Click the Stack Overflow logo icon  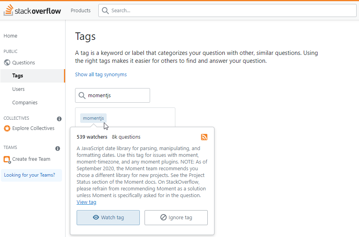tap(8, 10)
